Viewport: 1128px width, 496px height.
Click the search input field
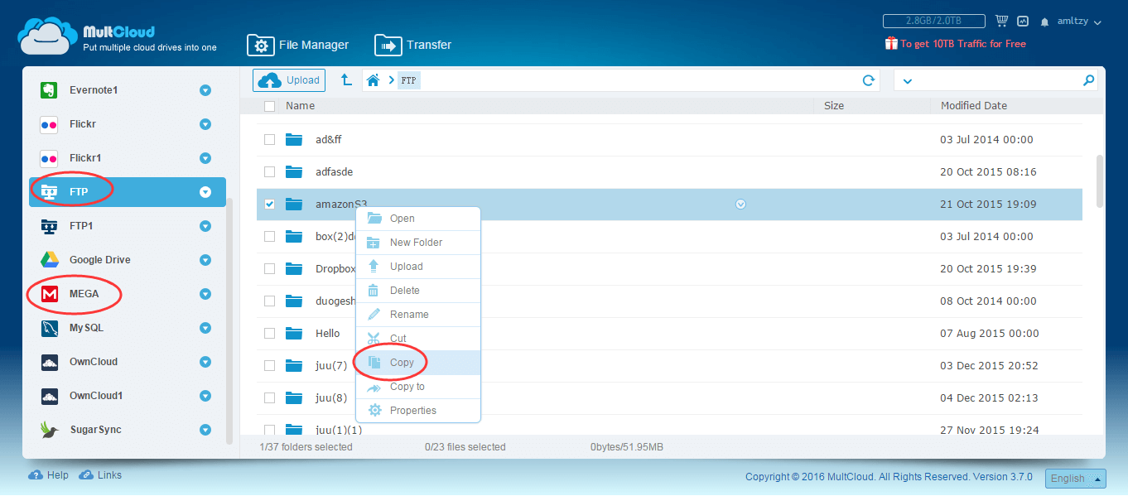coord(997,80)
